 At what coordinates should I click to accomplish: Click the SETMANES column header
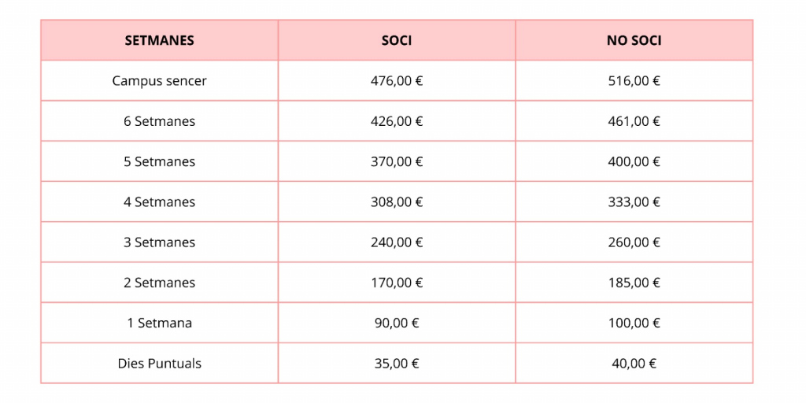click(159, 40)
